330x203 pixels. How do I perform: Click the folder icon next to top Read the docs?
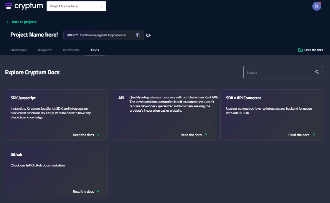(x=300, y=50)
